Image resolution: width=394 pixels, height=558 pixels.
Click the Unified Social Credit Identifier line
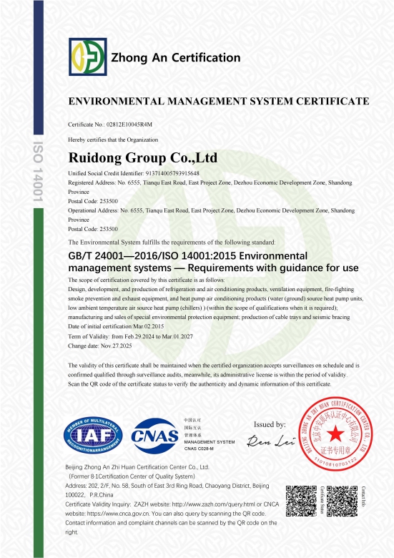click(x=134, y=173)
